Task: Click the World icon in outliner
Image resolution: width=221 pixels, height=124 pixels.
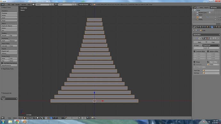Action: [198, 15]
